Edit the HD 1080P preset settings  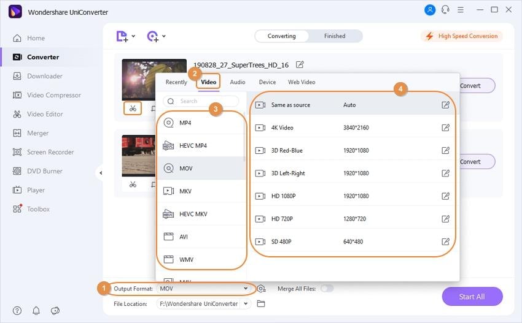click(x=445, y=196)
